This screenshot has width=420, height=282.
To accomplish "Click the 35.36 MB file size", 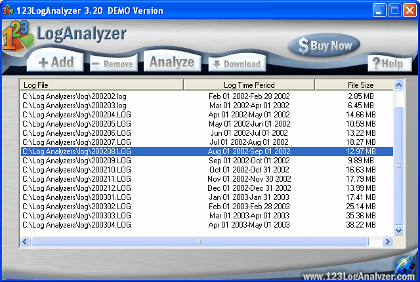I will click(361, 216).
